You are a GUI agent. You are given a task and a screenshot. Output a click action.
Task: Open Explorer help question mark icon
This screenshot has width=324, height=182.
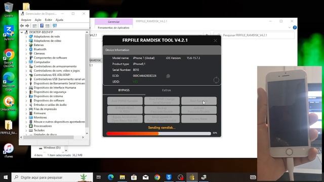point(295,27)
